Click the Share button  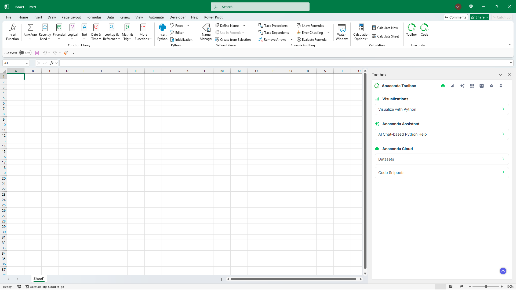479,17
